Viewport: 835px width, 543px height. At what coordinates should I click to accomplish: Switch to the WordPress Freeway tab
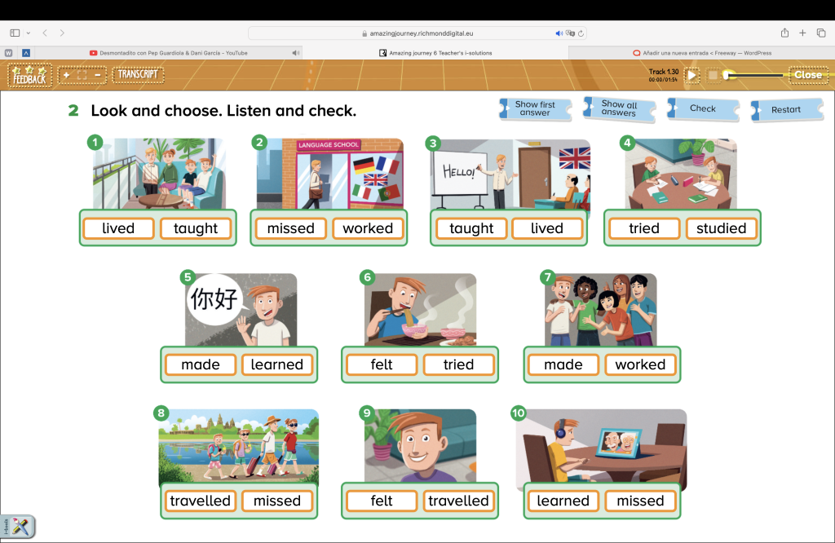tap(701, 53)
